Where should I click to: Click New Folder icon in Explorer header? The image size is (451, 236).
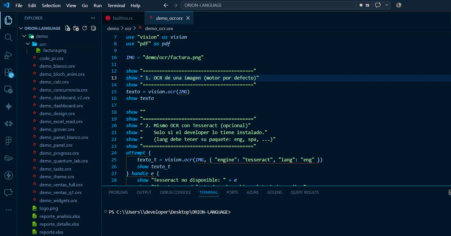(x=76, y=28)
